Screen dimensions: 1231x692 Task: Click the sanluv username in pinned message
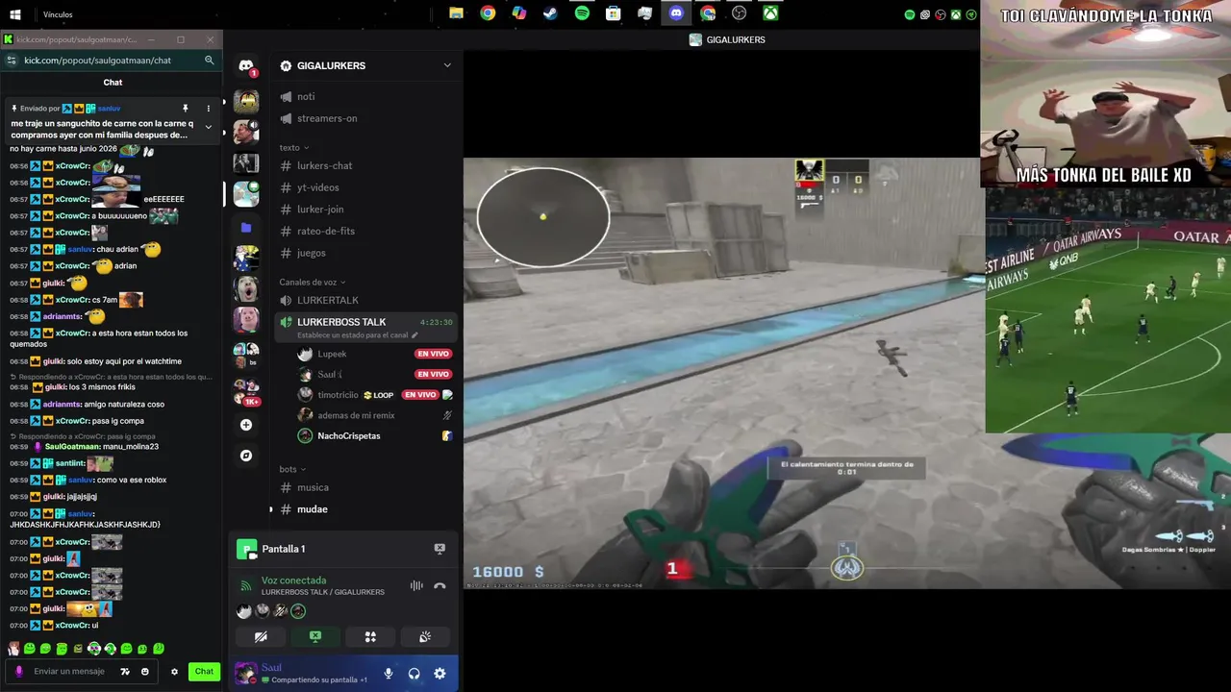(x=109, y=109)
